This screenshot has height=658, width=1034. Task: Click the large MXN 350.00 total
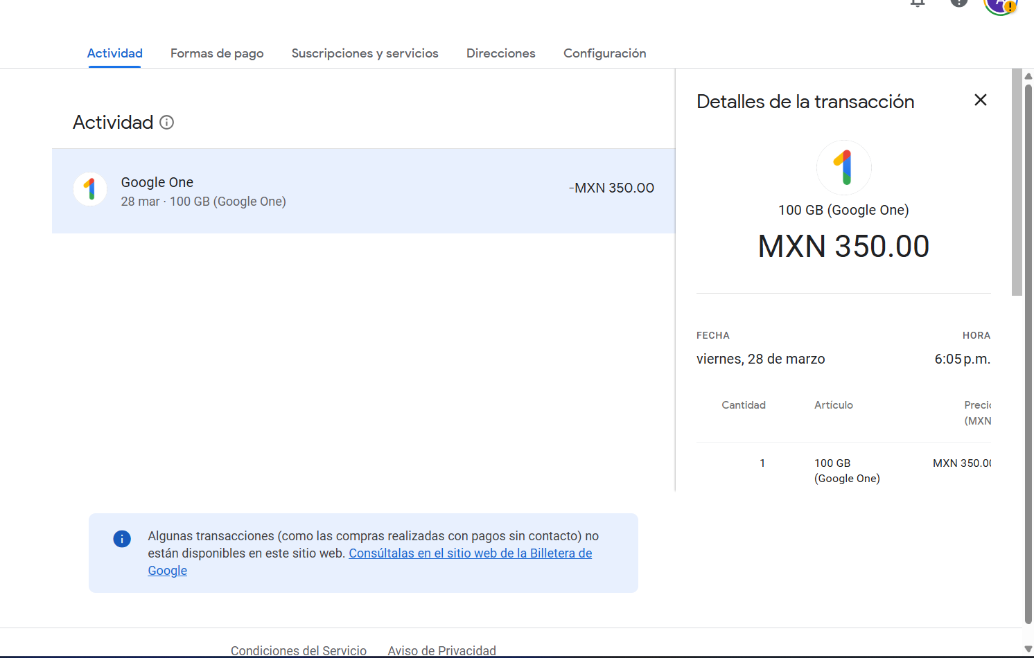[x=843, y=247]
